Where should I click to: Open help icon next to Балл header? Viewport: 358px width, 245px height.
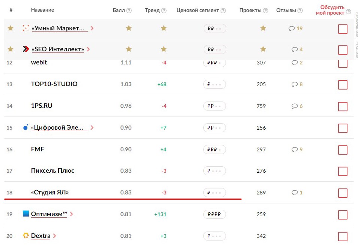point(129,10)
